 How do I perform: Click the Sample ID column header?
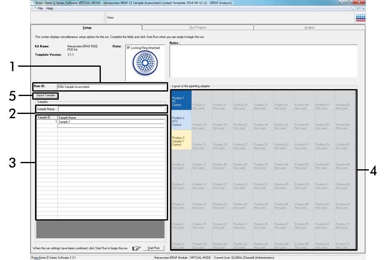pos(47,118)
